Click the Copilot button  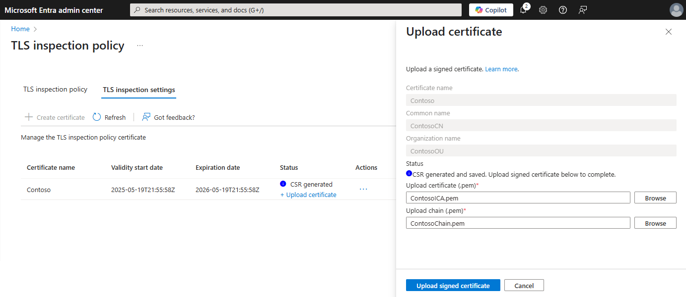pos(491,10)
